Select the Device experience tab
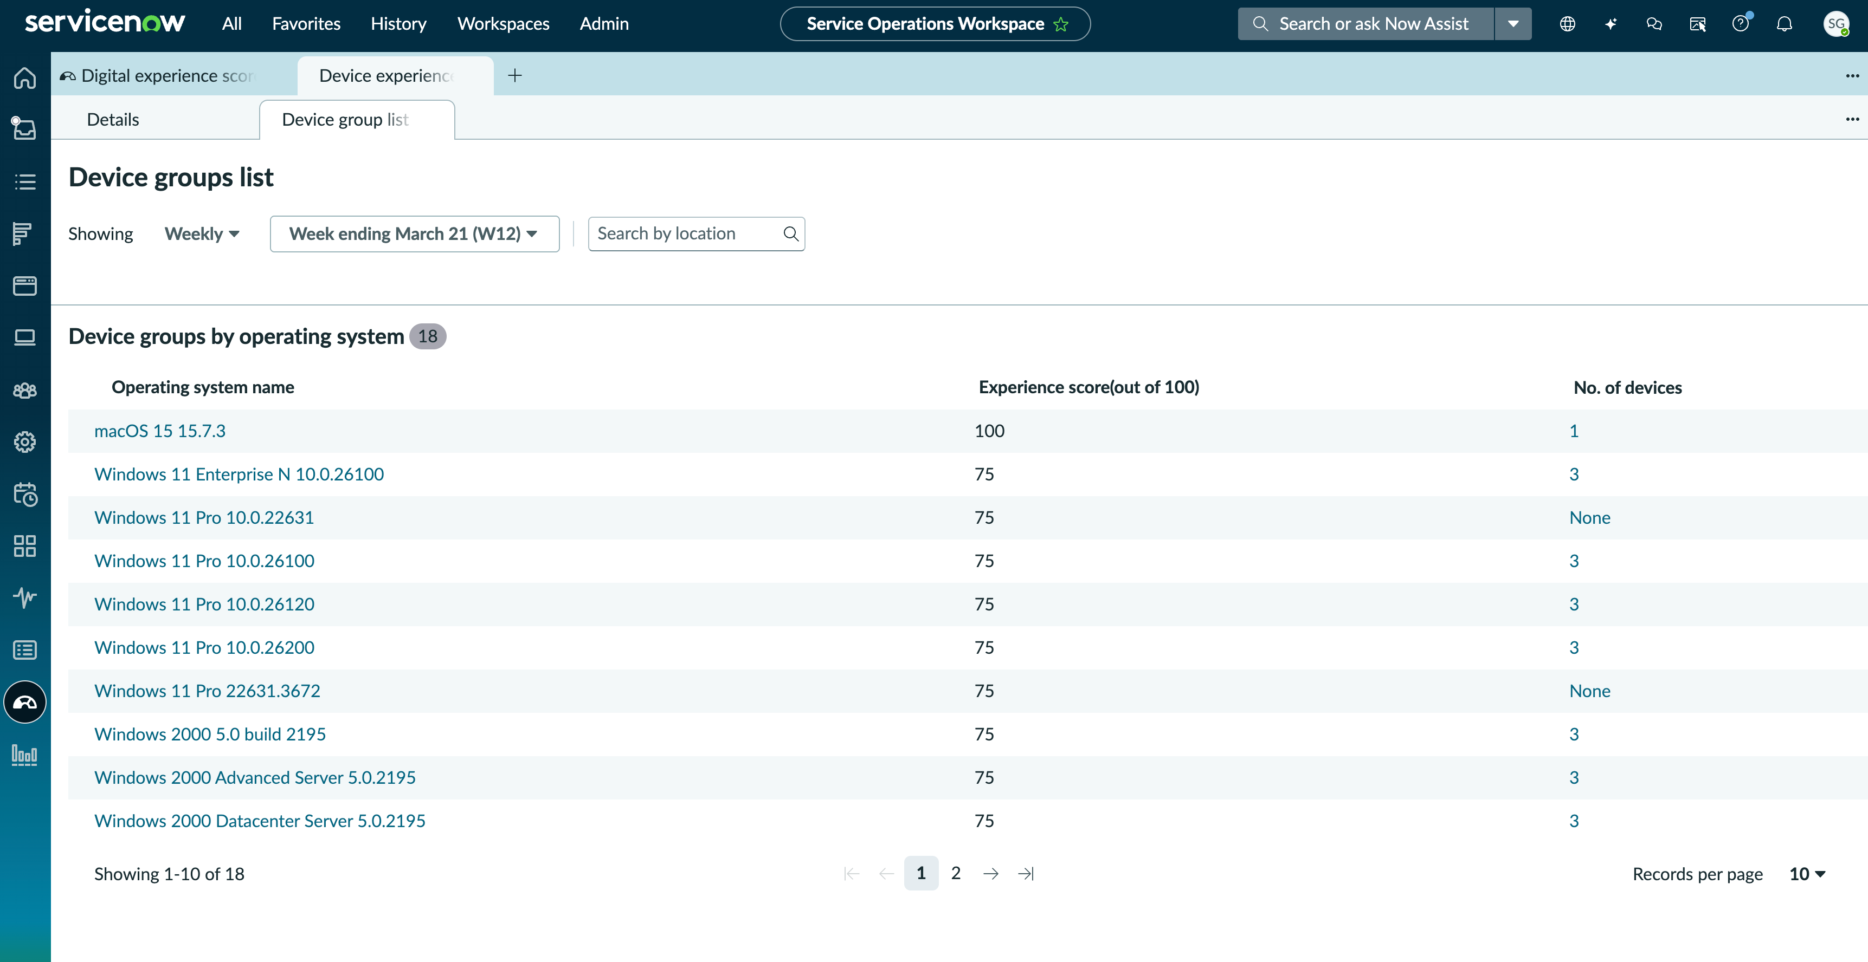The width and height of the screenshot is (1868, 962). [395, 75]
